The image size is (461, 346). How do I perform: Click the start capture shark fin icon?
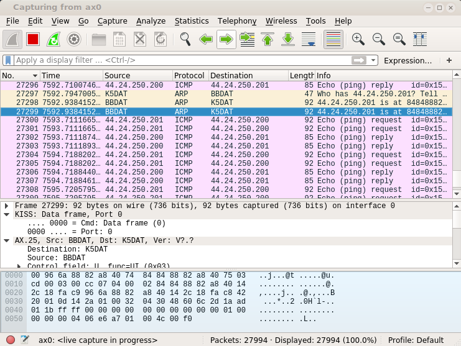(12, 39)
